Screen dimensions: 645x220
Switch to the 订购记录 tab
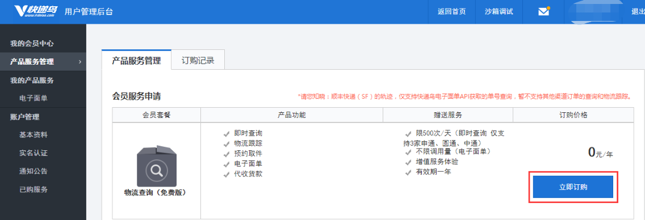point(198,61)
